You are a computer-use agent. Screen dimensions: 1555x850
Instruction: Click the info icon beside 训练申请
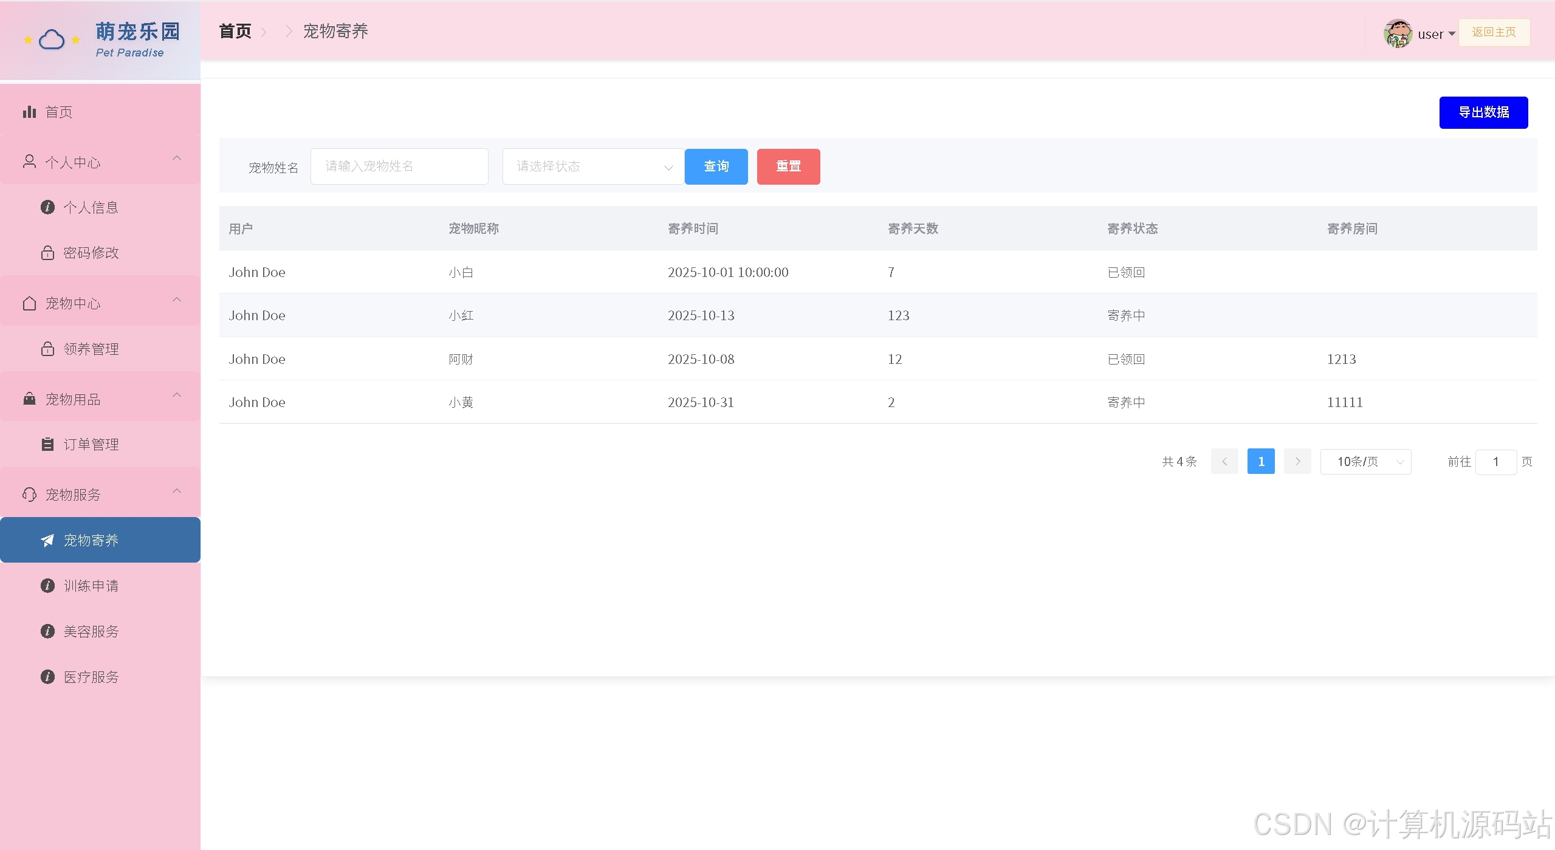tap(47, 586)
